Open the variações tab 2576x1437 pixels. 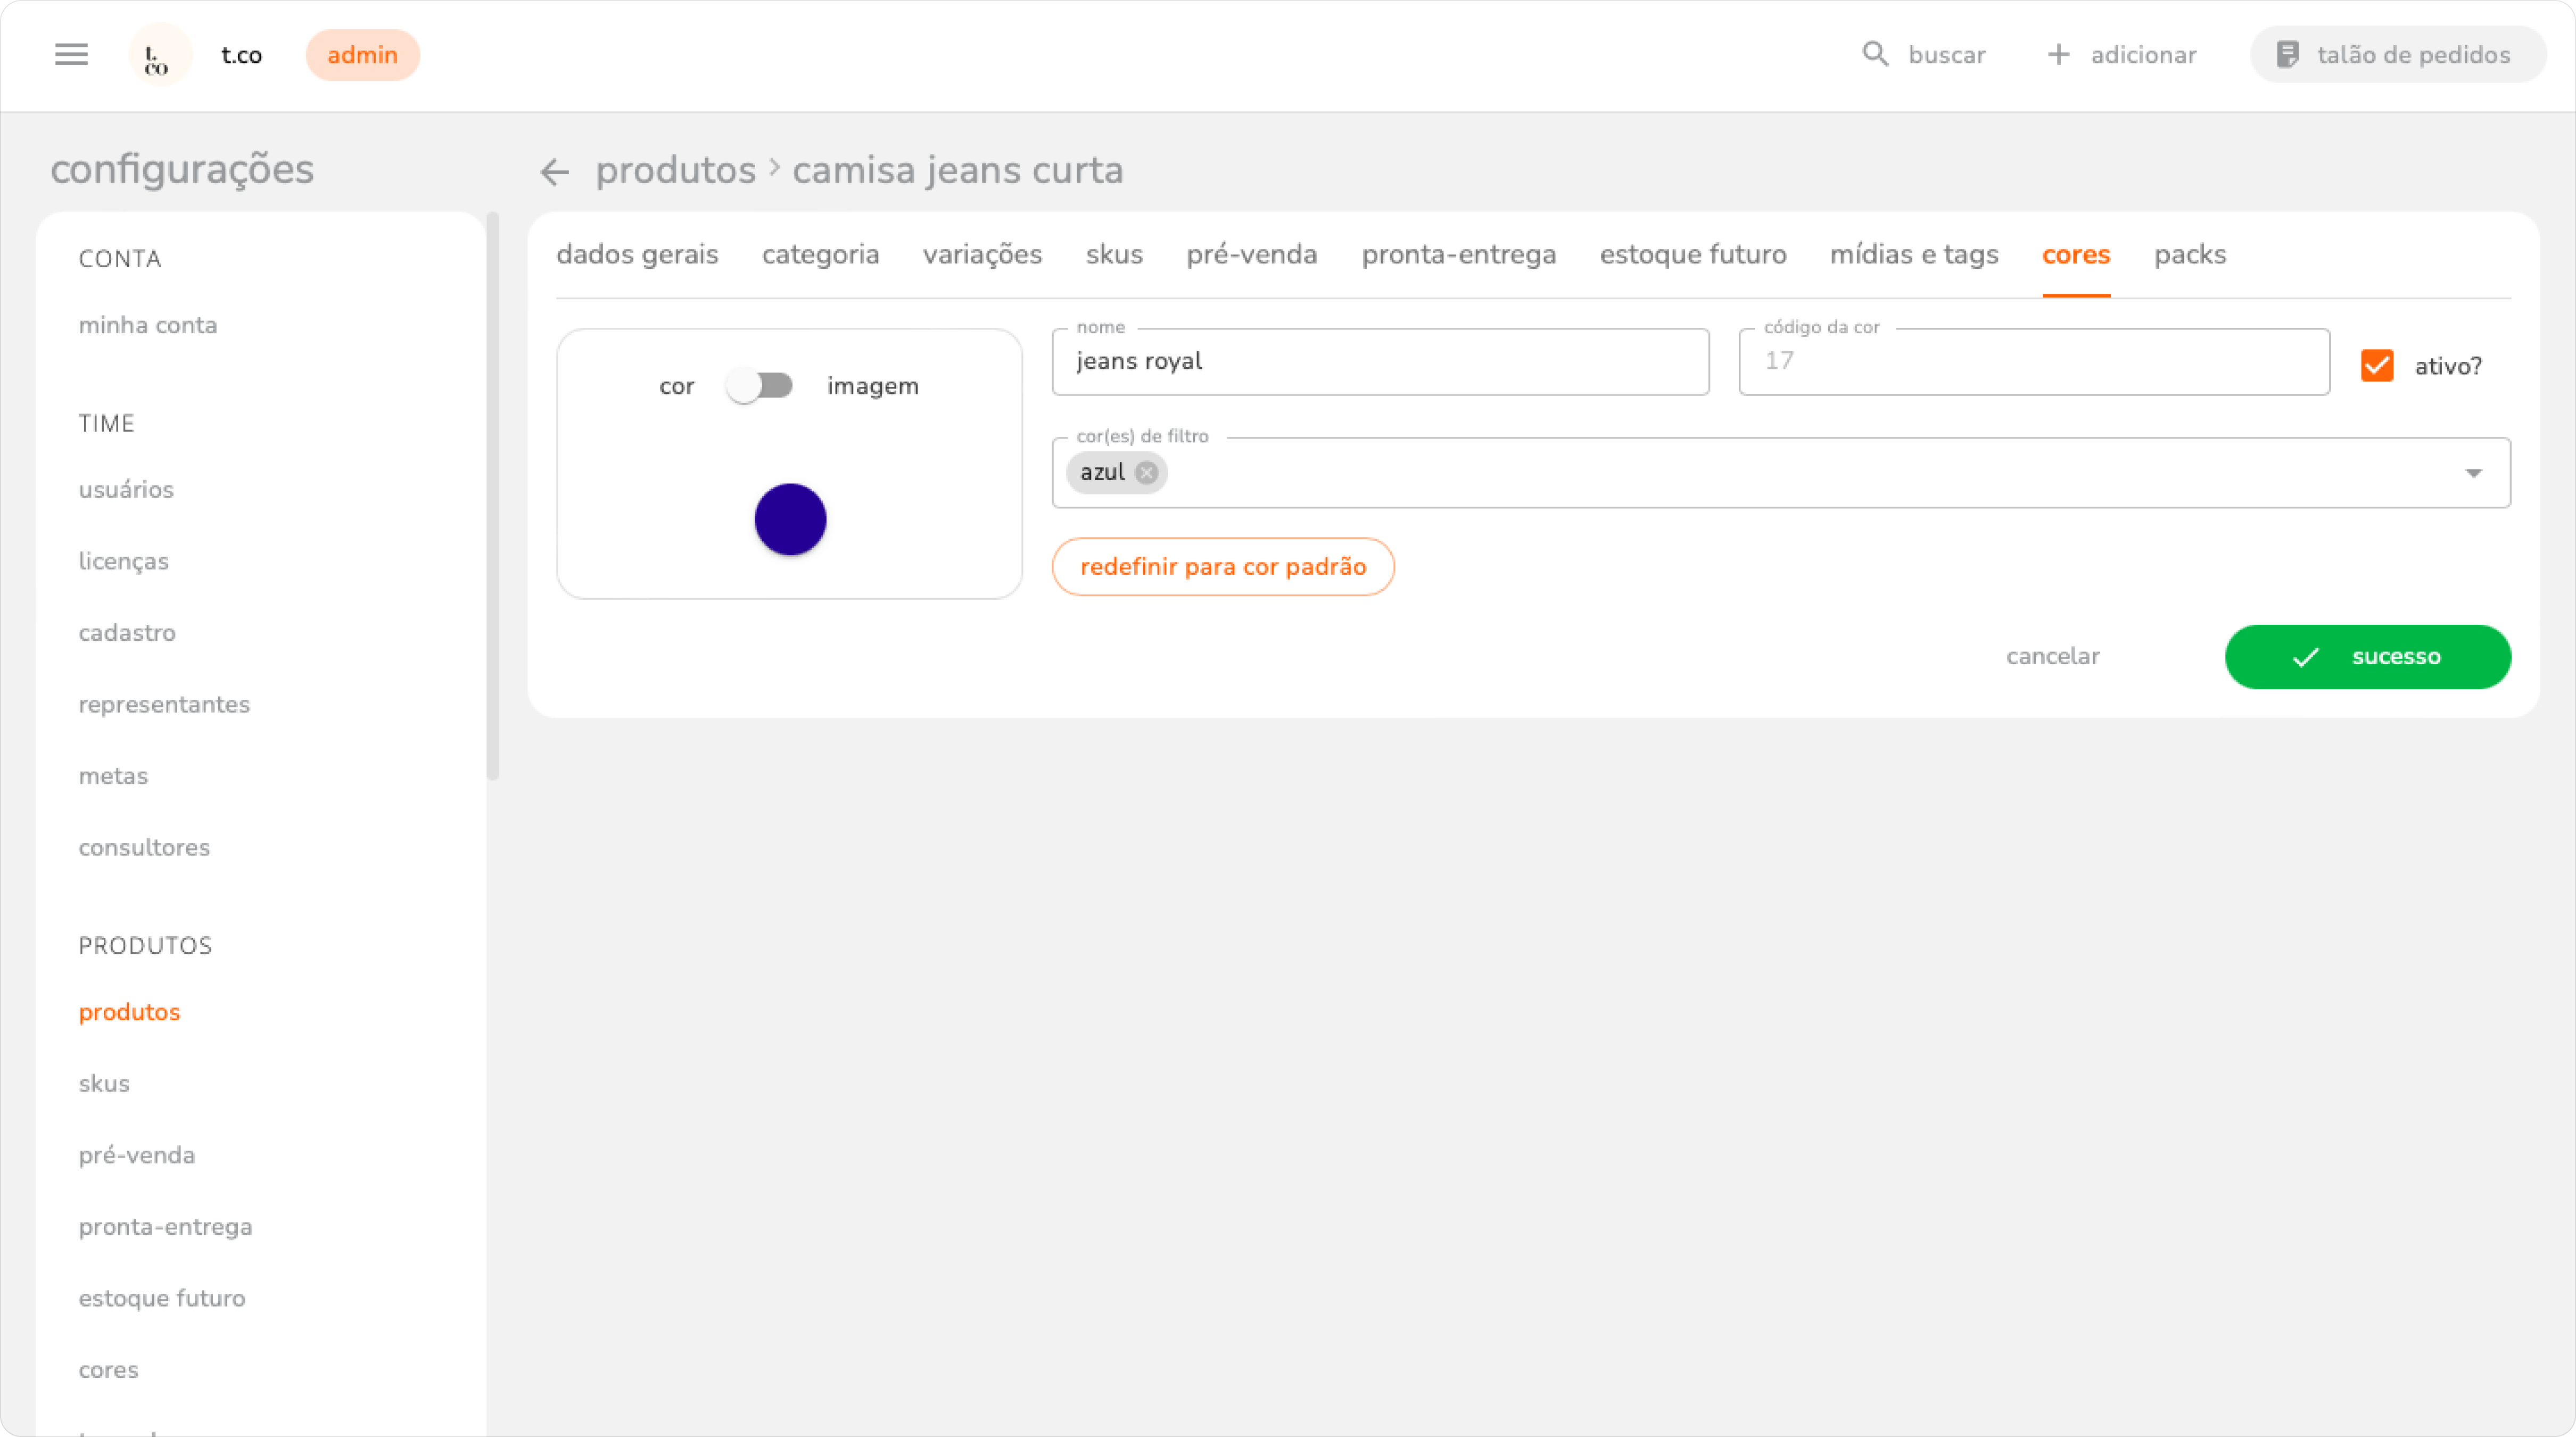click(x=982, y=255)
